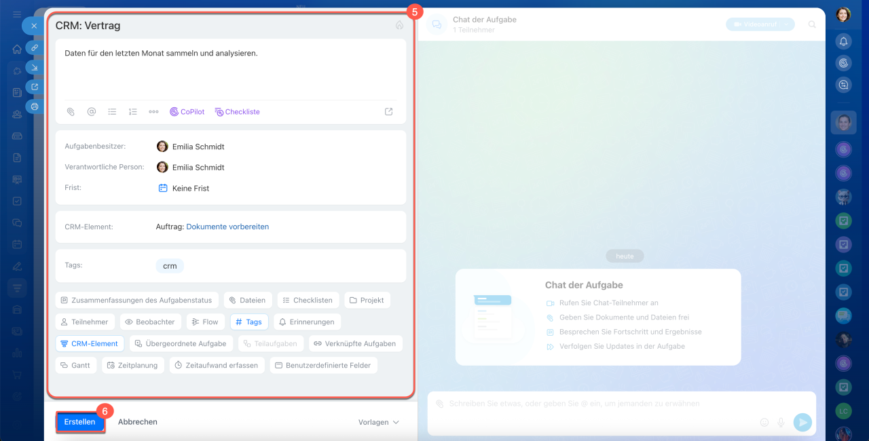Viewport: 869px width, 441px height.
Task: Copy task link using the chain icon
Action: [34, 47]
